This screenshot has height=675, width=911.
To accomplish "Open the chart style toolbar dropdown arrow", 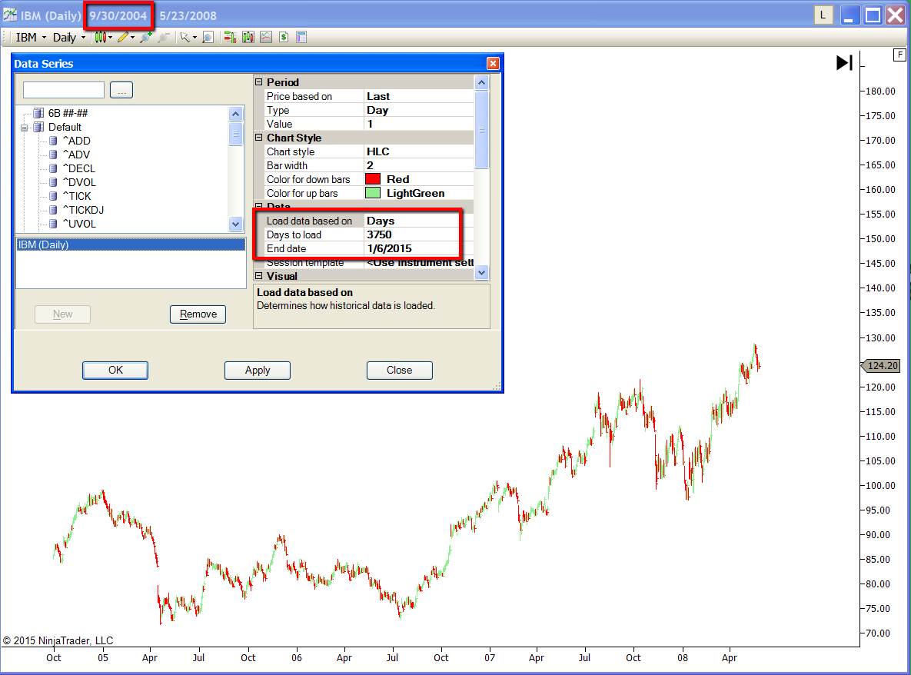I will click(x=111, y=37).
